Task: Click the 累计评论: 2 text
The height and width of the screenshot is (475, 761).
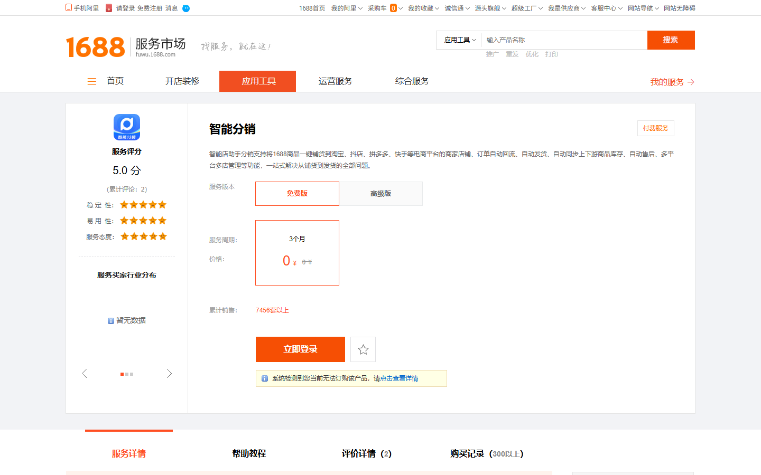Action: point(127,189)
